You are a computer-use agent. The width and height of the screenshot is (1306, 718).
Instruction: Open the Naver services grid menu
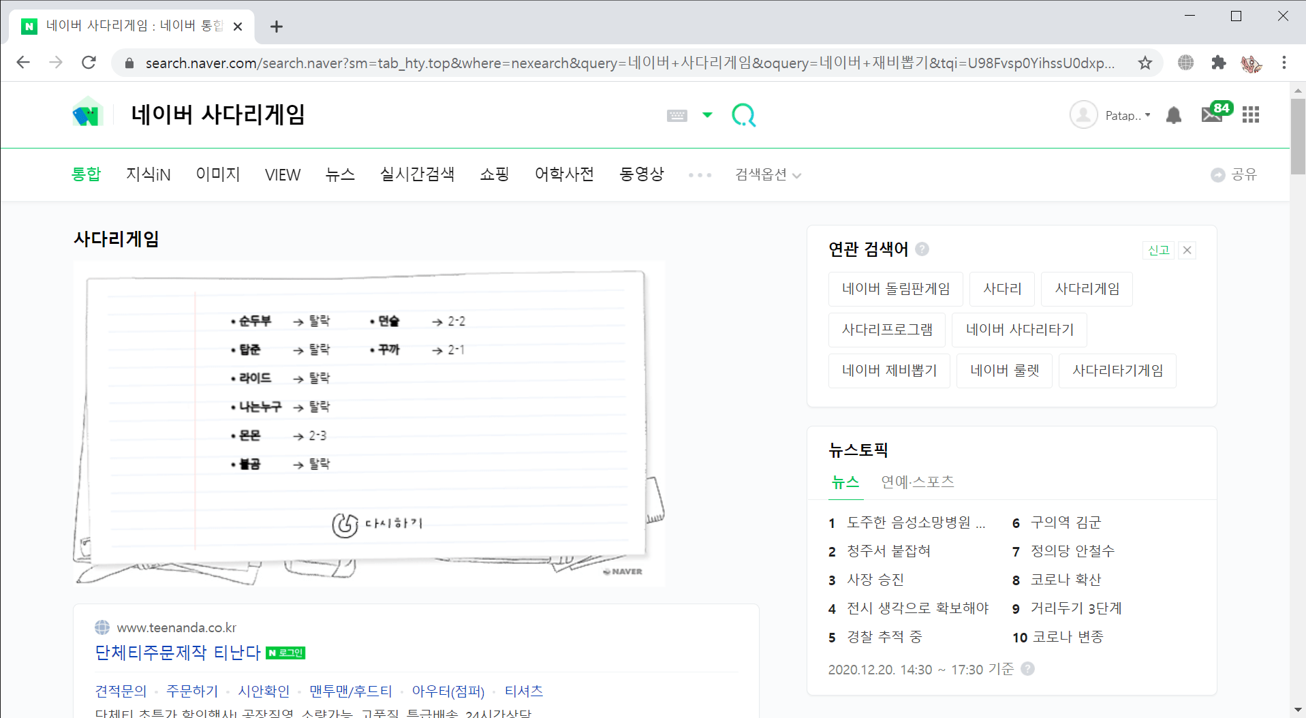point(1251,114)
